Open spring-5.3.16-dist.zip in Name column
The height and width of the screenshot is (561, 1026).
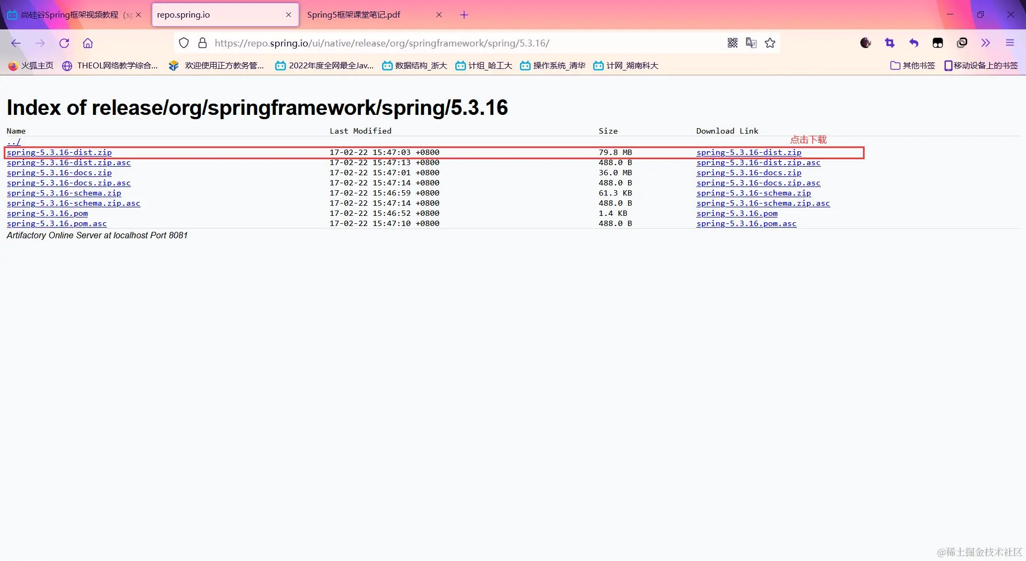pyautogui.click(x=59, y=152)
